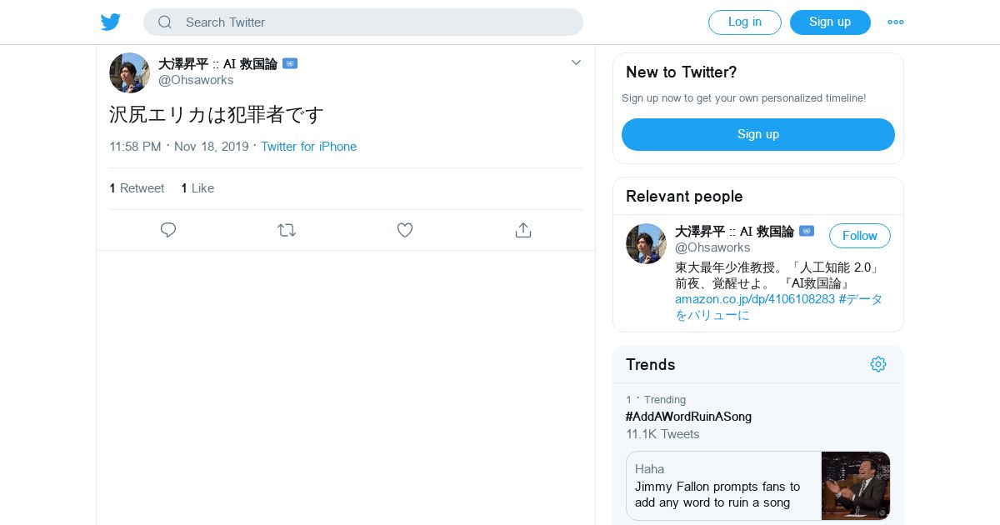Click the share tweet icon
Viewport: 1000px width, 525px height.
pos(523,230)
